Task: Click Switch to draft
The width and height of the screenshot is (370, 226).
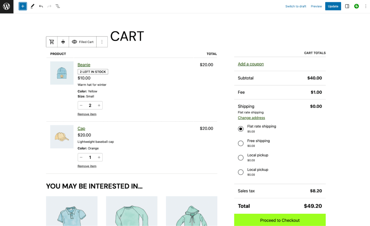Action: (295, 6)
